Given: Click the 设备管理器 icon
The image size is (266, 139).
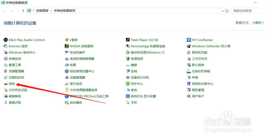Looking at the screenshot, I should (67, 77).
